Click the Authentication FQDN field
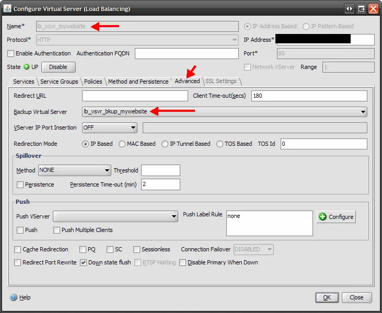The image size is (382, 313). coord(187,53)
